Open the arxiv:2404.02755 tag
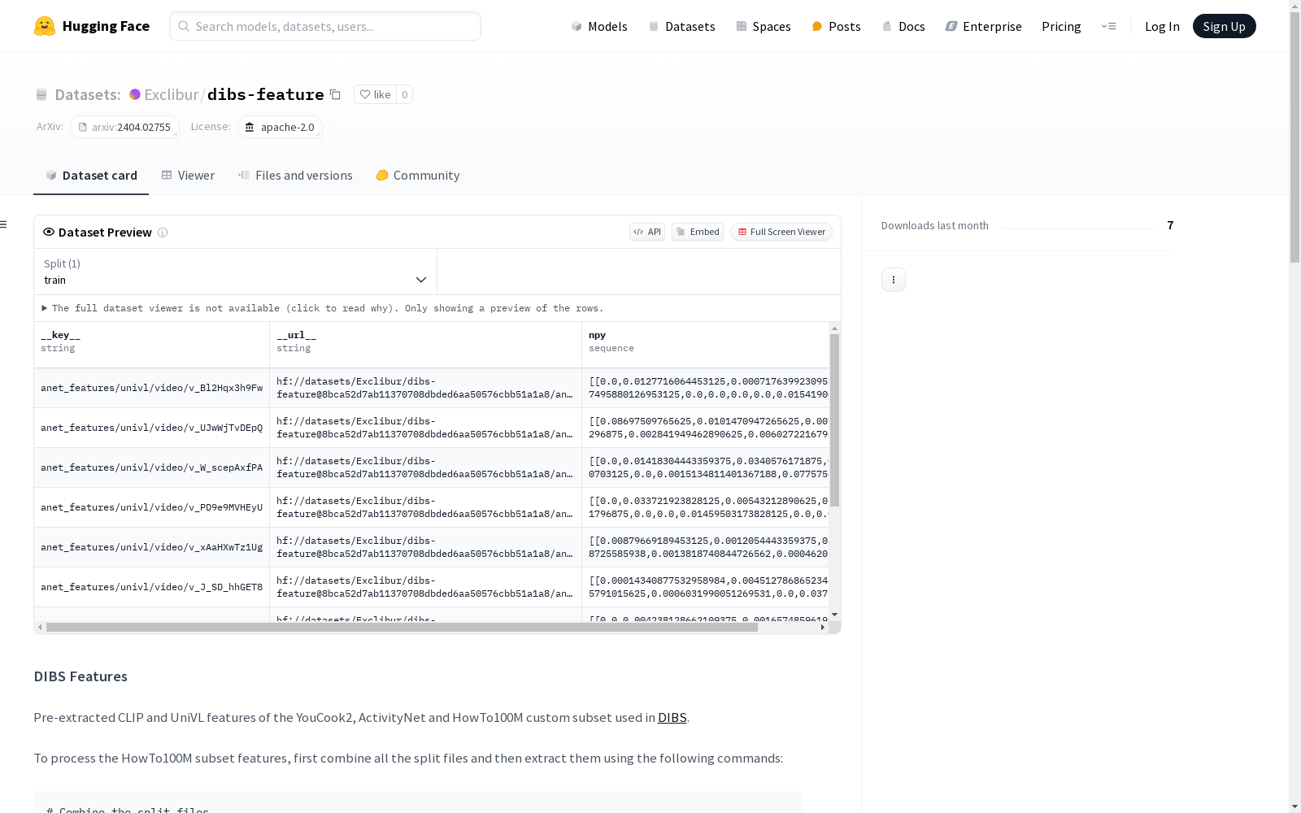 coord(124,127)
